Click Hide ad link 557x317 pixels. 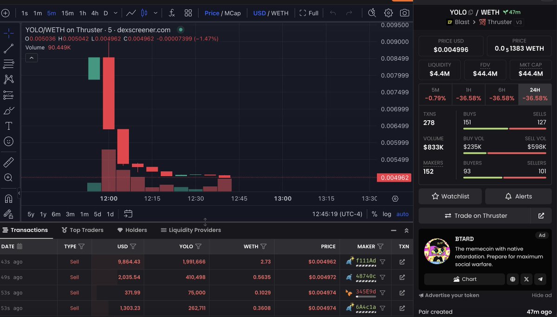coord(542,295)
